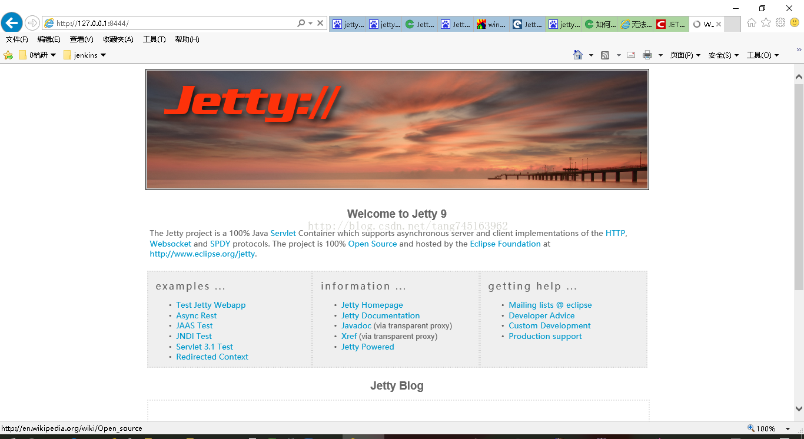
Task: Open the 文件(F) menu
Action: pyautogui.click(x=17, y=39)
